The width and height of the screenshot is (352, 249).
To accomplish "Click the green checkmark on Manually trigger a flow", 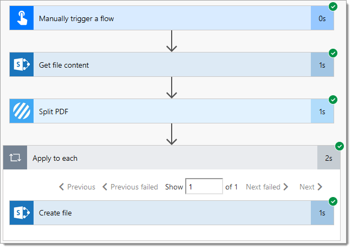I will pos(333,6).
